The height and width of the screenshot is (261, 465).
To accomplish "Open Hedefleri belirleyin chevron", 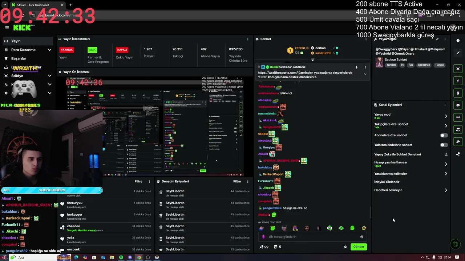I will [446, 190].
